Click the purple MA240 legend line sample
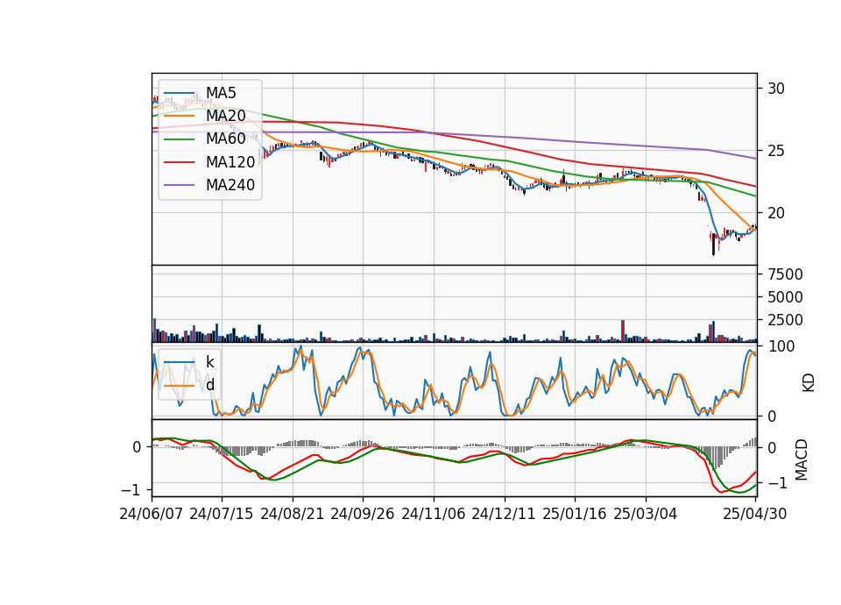 pyautogui.click(x=179, y=185)
